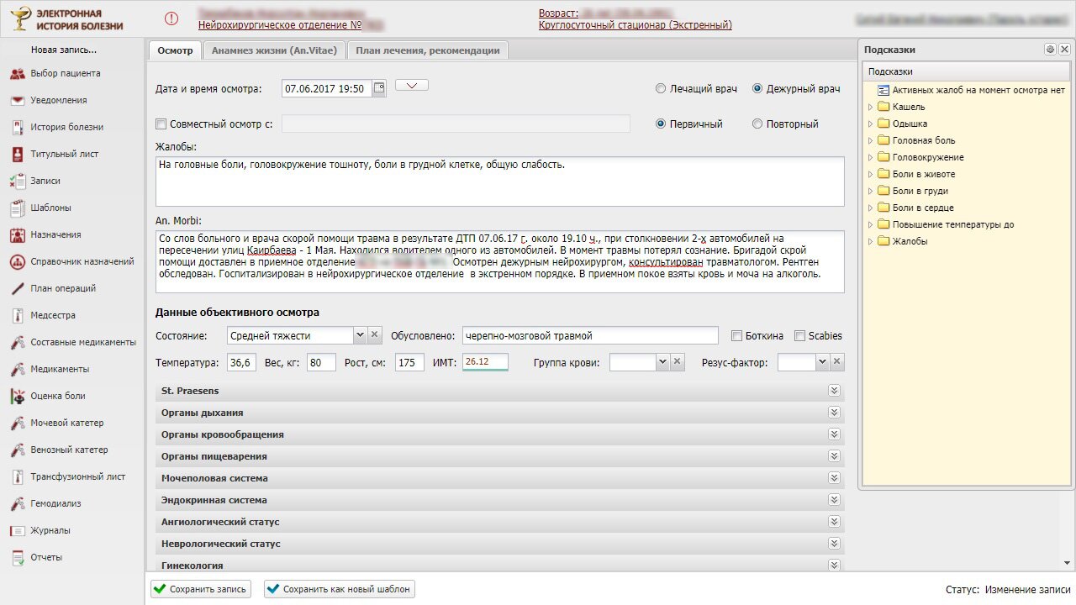Open the Группа крови dropdown
Viewport: 1076px width, 605px height.
click(662, 362)
